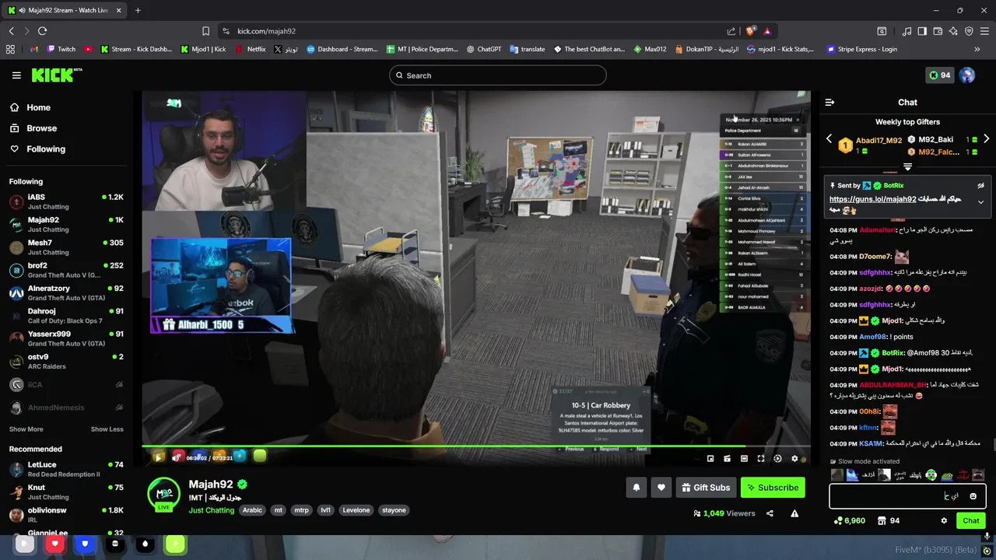996x560 pixels.
Task: Report stream warning icon
Action: point(794,513)
